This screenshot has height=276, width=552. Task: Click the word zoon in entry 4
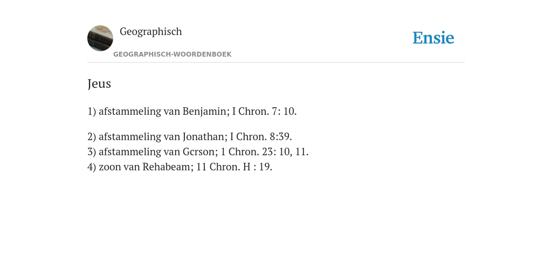click(x=110, y=167)
